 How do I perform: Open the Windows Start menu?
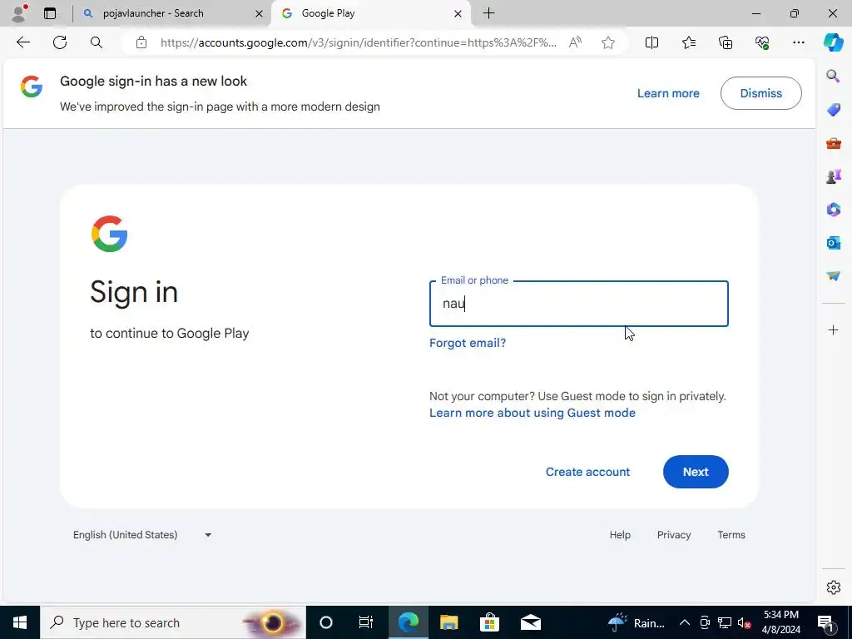pyautogui.click(x=20, y=622)
